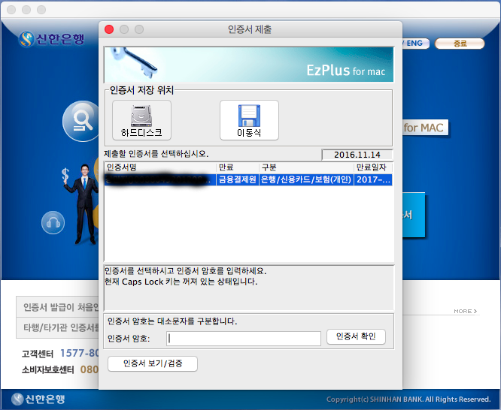
Task: Click the Shinhan Bank logo at top left
Action: 51,39
